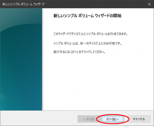154x126 pixels.
Task: Click the sentence about creating a simple volume
Action: 91,34
